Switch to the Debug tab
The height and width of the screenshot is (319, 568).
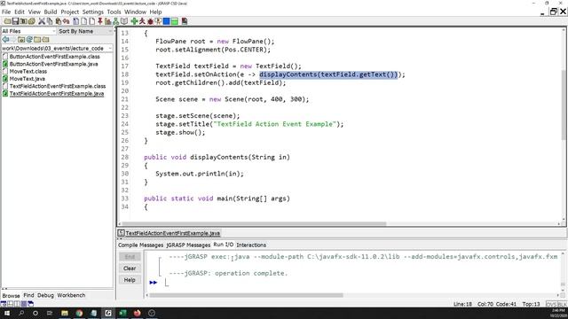click(x=45, y=295)
